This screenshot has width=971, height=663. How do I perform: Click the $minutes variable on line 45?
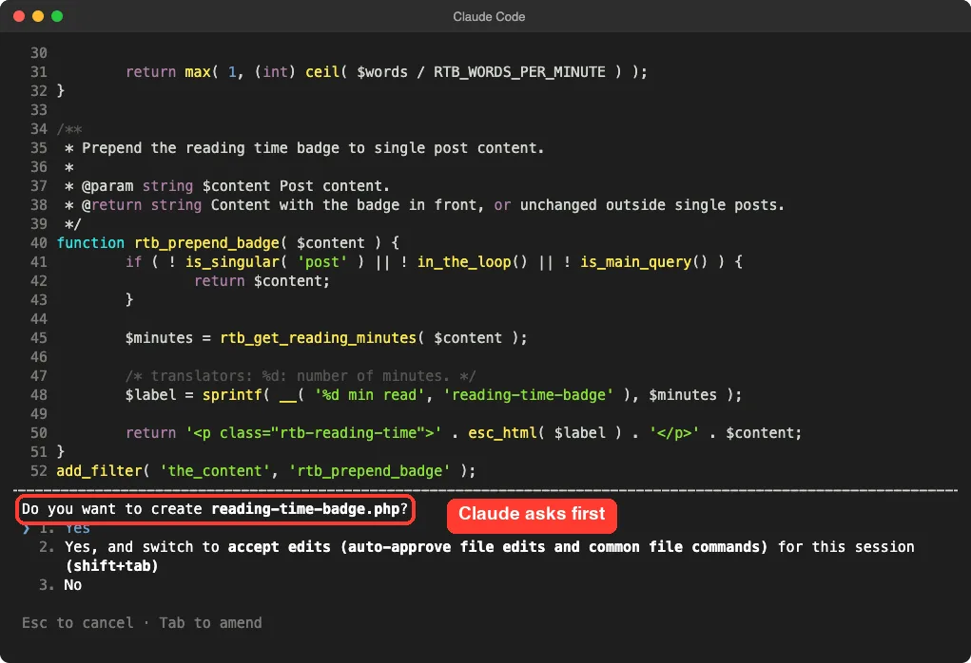[x=159, y=338]
